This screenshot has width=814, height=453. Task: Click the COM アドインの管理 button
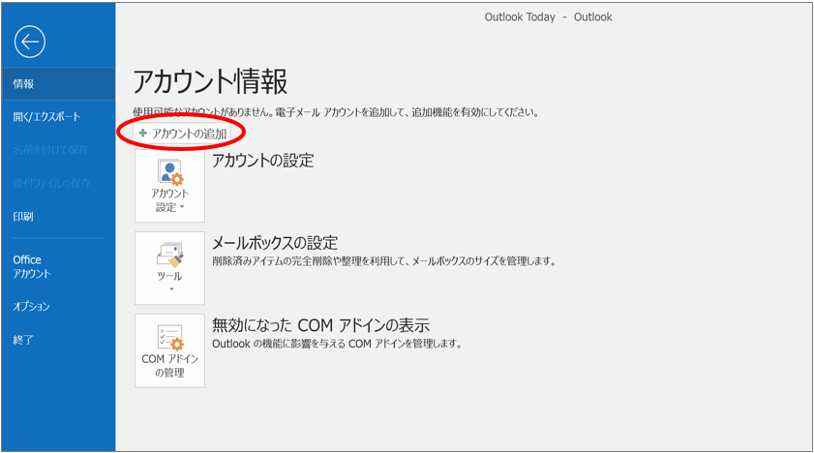pos(169,350)
